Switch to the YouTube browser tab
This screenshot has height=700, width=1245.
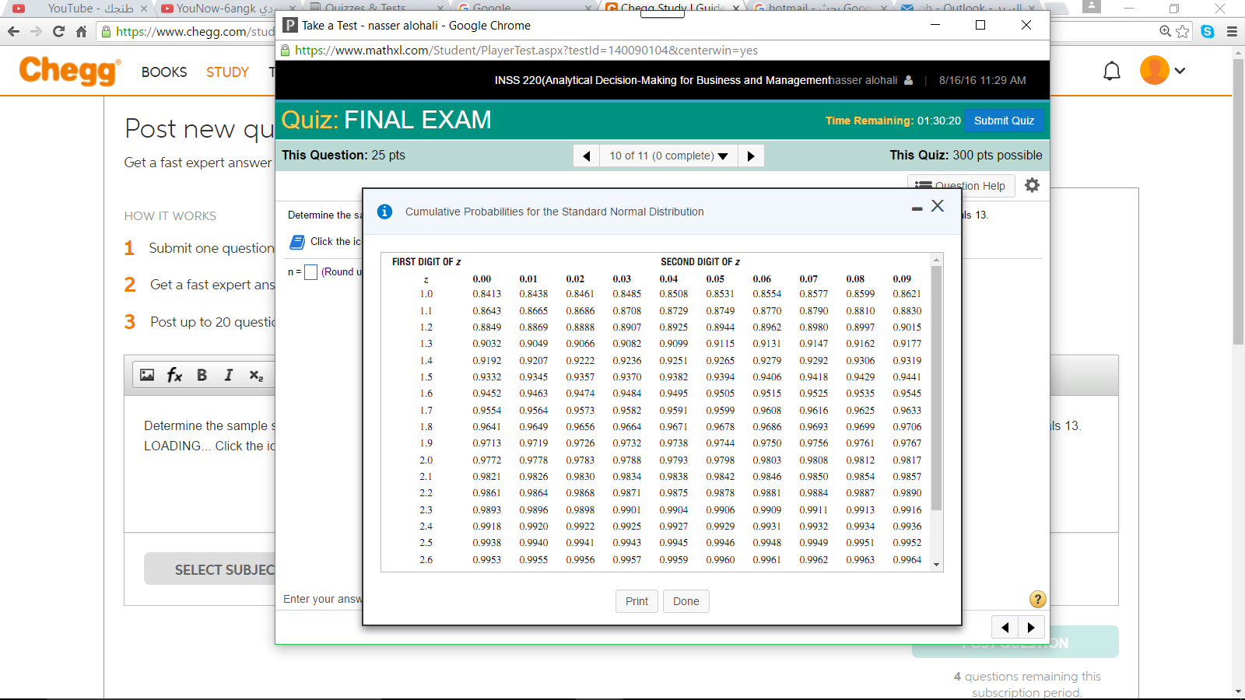click(74, 9)
